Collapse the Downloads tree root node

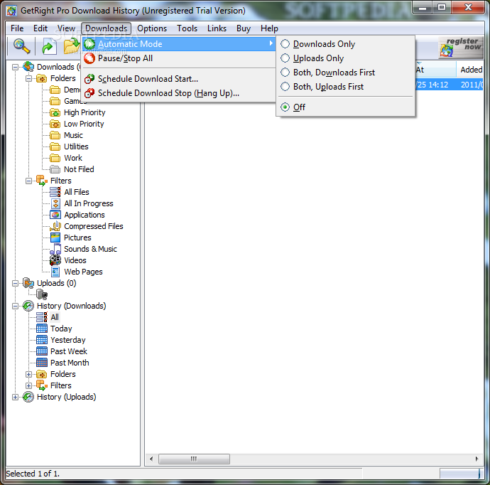(x=15, y=67)
